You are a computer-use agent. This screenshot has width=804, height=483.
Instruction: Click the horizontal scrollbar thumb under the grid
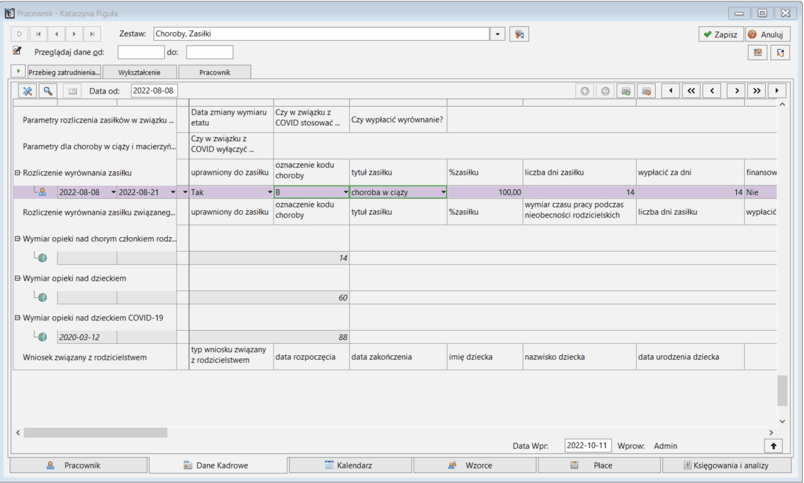[x=96, y=433]
